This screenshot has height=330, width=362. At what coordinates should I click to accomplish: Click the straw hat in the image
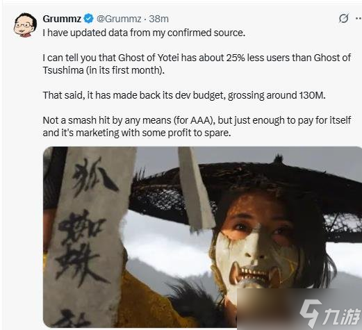245,197
